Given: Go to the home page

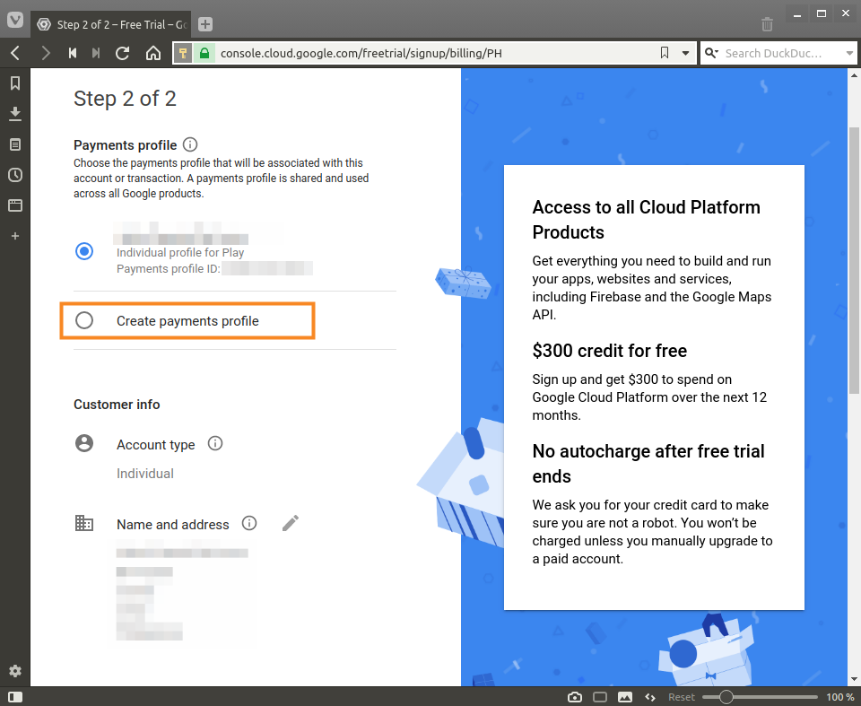Looking at the screenshot, I should tap(153, 53).
